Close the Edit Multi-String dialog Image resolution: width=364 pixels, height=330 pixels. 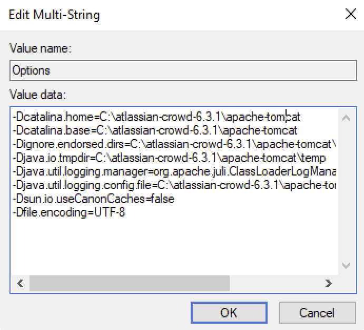(x=350, y=14)
